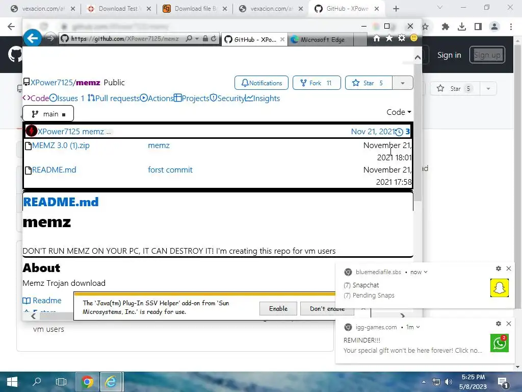Open the README.md file link
The width and height of the screenshot is (522, 392).
(x=54, y=169)
